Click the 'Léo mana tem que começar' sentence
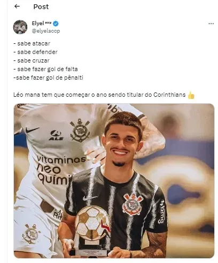Screen dimensions: 218x263 coord(99,95)
